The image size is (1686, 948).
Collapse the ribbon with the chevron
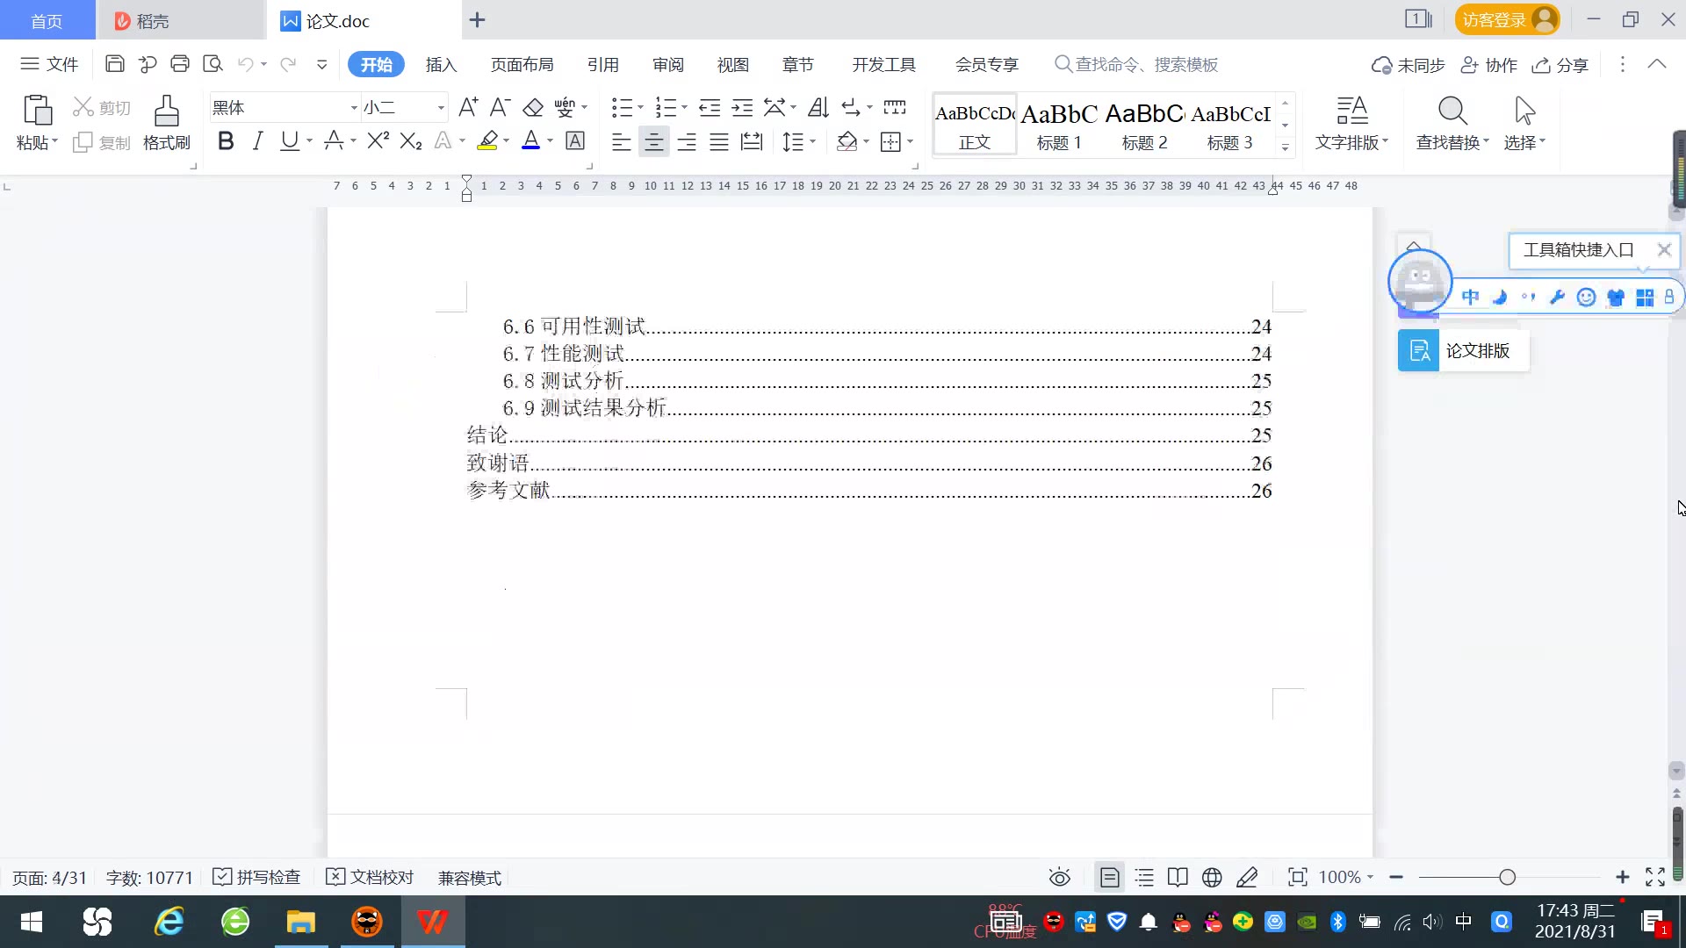pyautogui.click(x=1657, y=64)
